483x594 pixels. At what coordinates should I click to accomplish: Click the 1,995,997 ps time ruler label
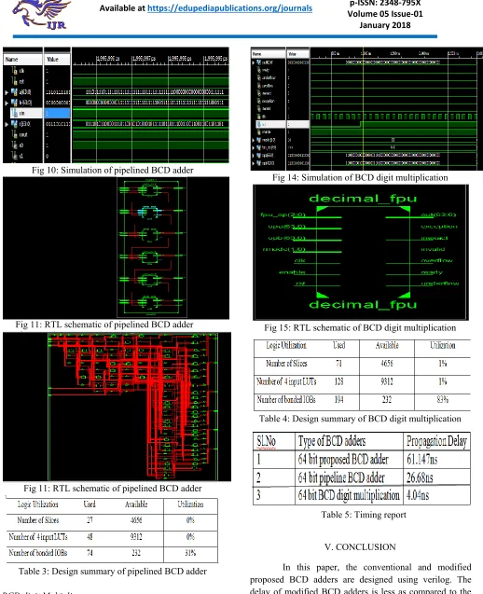144,59
